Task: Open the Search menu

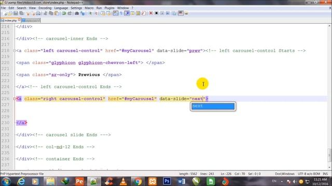Action: [21, 8]
